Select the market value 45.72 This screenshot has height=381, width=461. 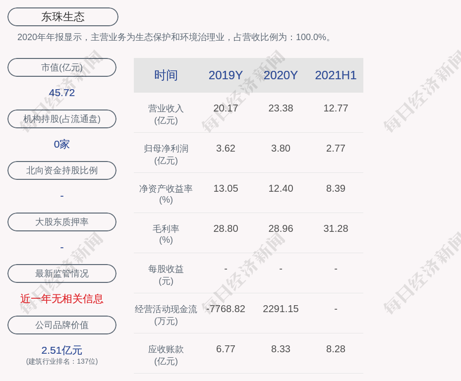pyautogui.click(x=62, y=93)
